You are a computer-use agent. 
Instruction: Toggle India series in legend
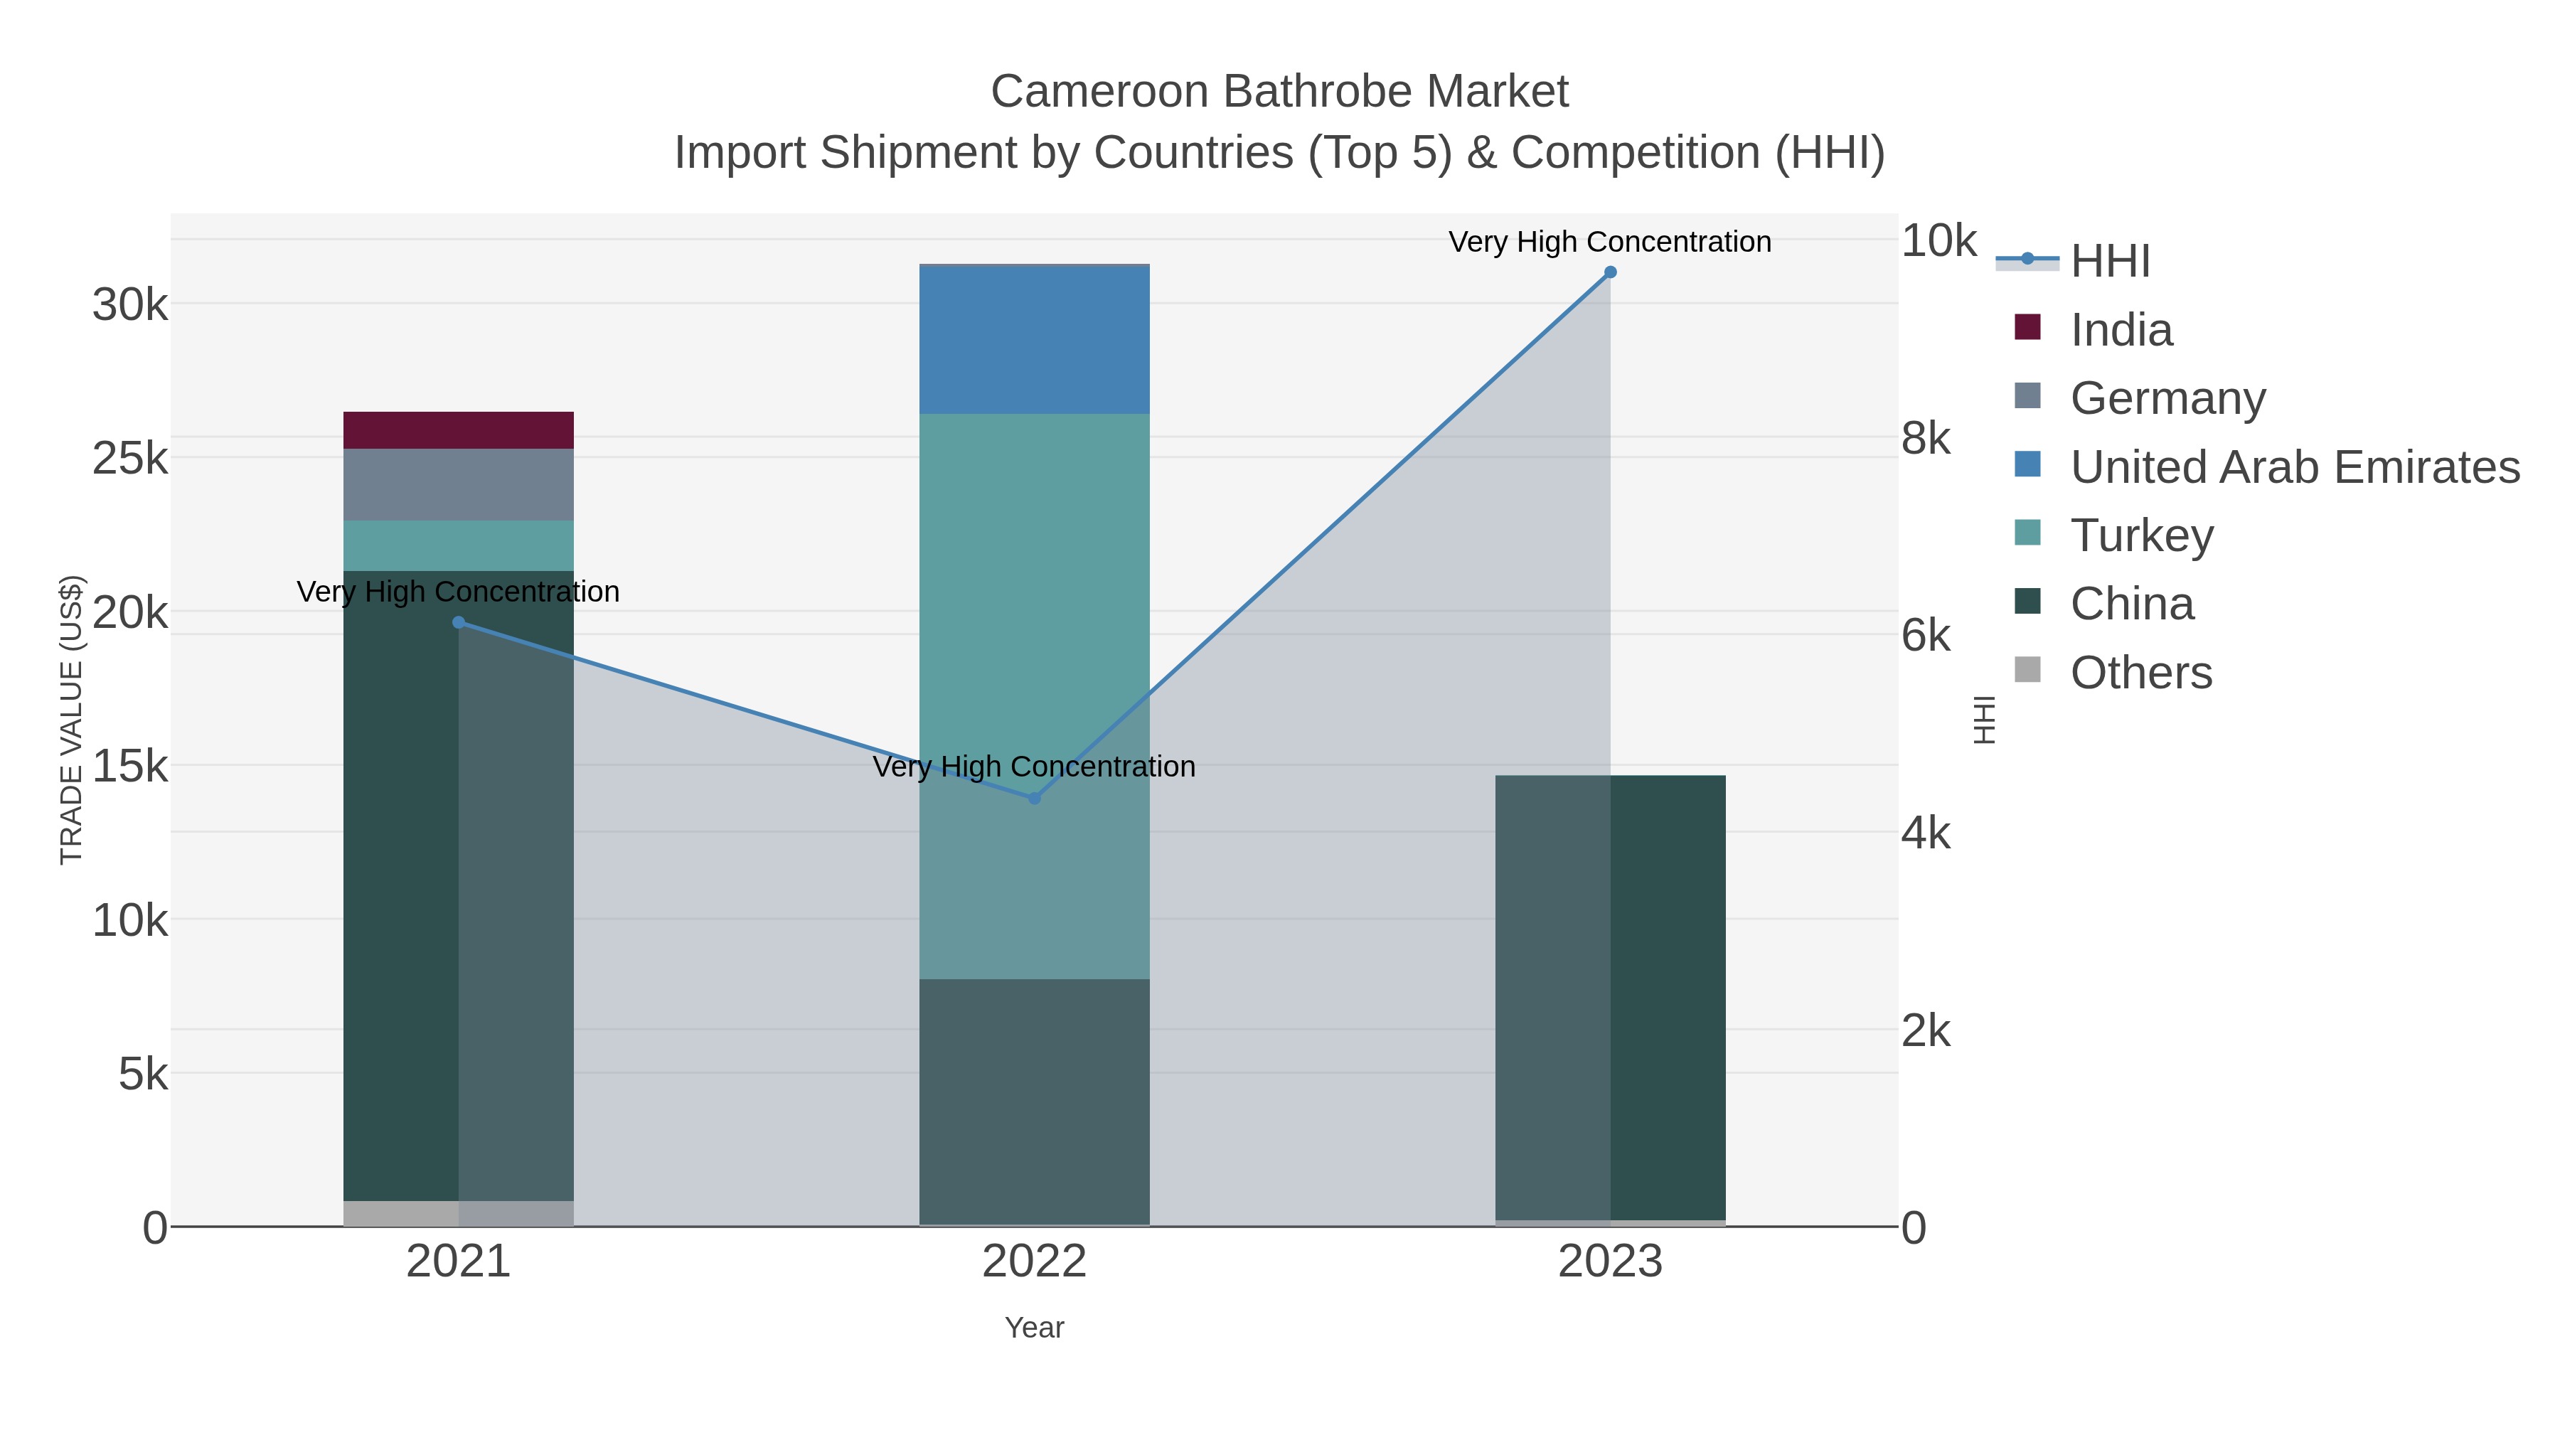click(2093, 329)
